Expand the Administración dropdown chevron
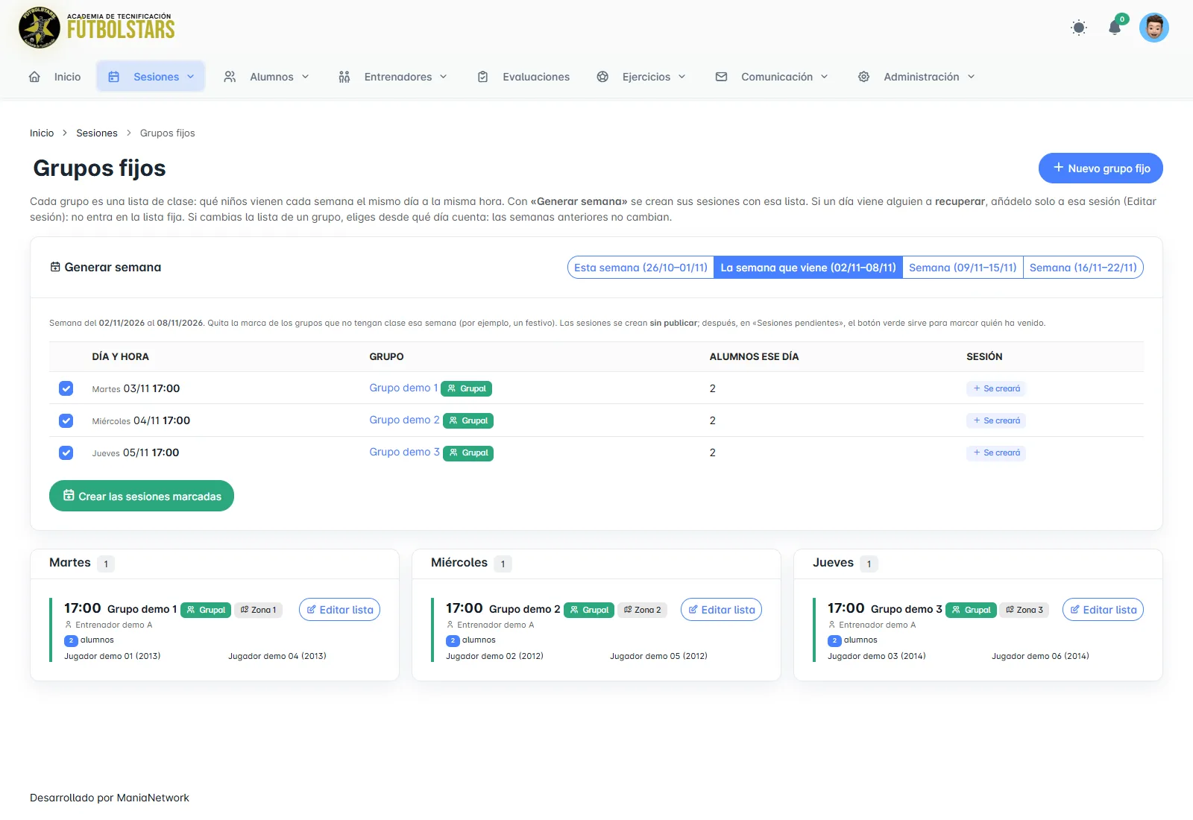The height and width of the screenshot is (820, 1193). [972, 77]
